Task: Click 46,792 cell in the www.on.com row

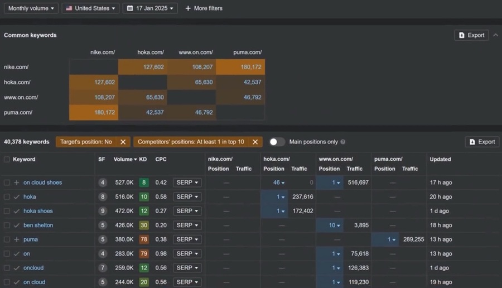Action: pos(240,97)
